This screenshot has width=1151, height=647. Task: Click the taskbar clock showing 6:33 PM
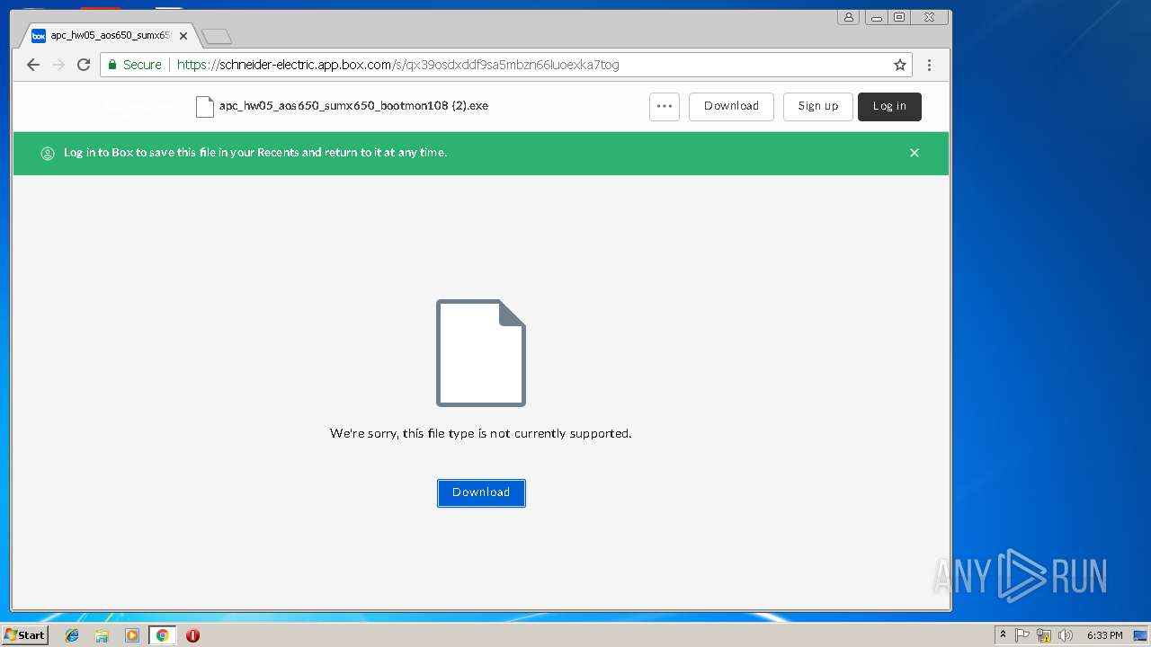[x=1104, y=635]
